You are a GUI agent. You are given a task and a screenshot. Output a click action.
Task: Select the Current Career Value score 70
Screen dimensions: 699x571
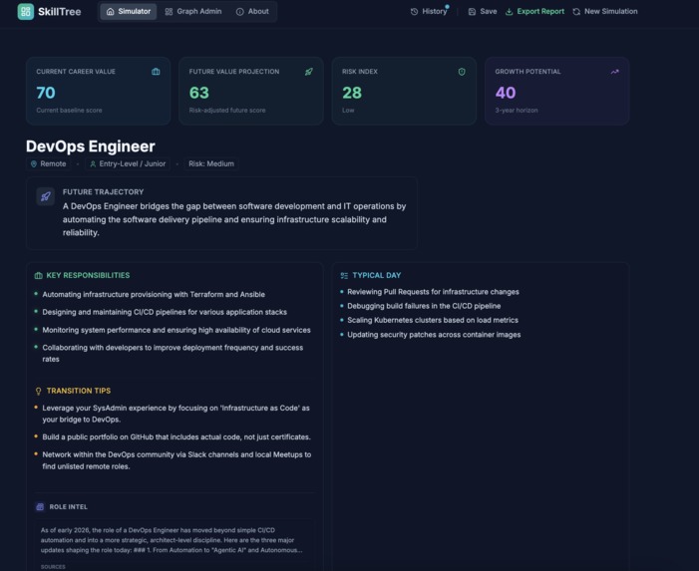point(46,93)
